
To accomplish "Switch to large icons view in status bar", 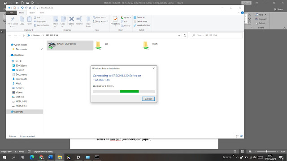I will [x=241, y=136].
